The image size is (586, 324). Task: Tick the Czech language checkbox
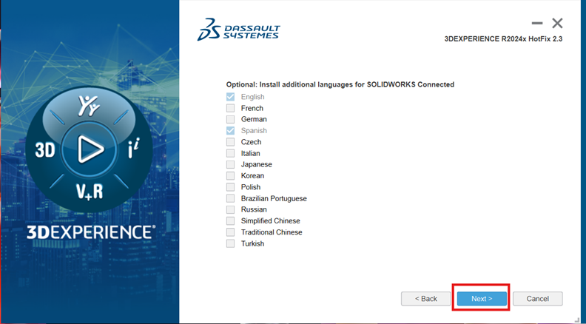[x=231, y=142]
